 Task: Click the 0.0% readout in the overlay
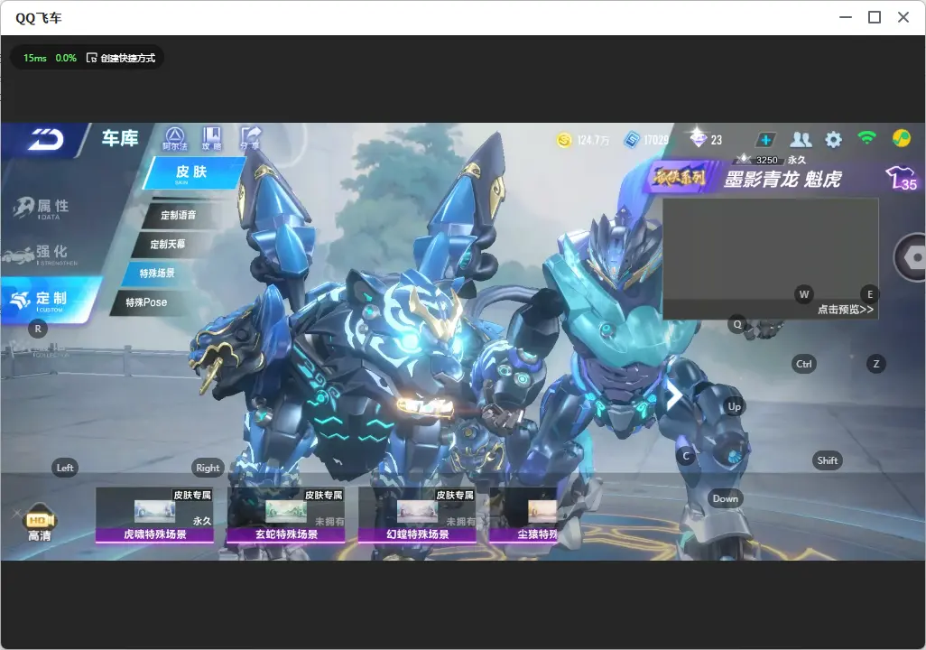pos(66,58)
